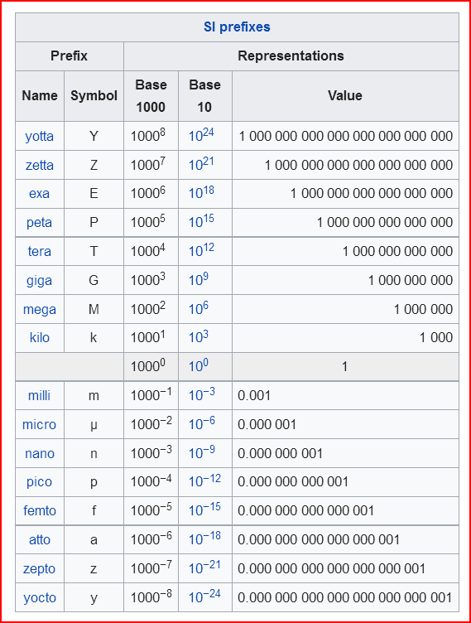This screenshot has width=471, height=623.
Task: Open the 10 to the 24 link
Action: [x=201, y=135]
